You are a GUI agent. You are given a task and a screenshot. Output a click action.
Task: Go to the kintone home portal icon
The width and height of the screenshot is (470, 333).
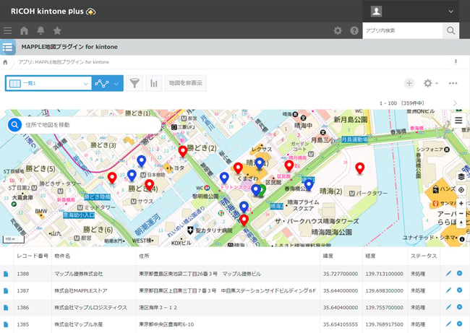[24, 30]
